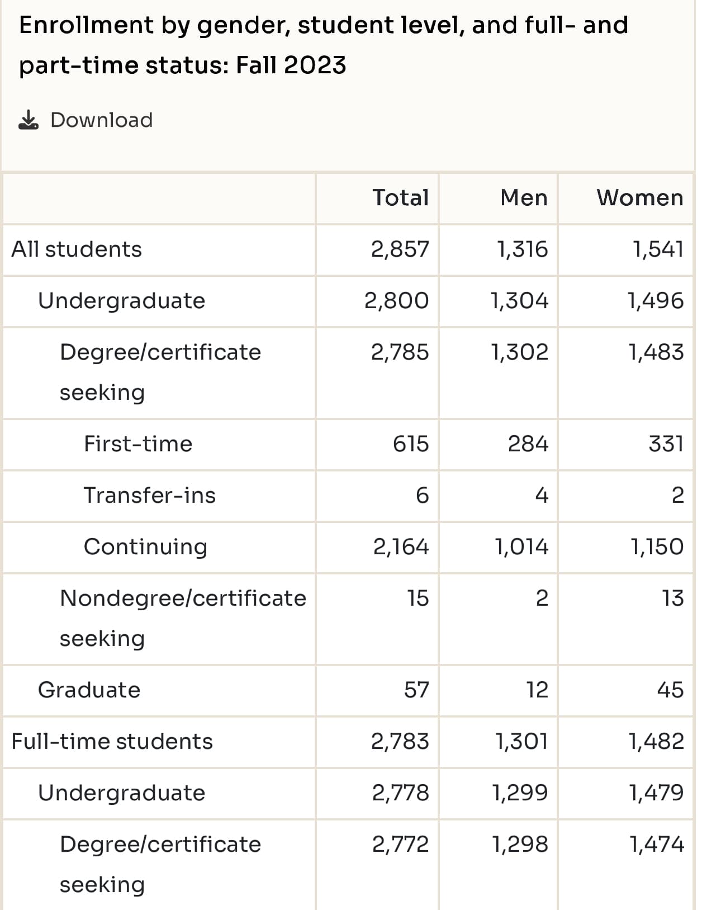Click the All students total 2,857
Viewport: 721px width, 910px height.
click(400, 249)
